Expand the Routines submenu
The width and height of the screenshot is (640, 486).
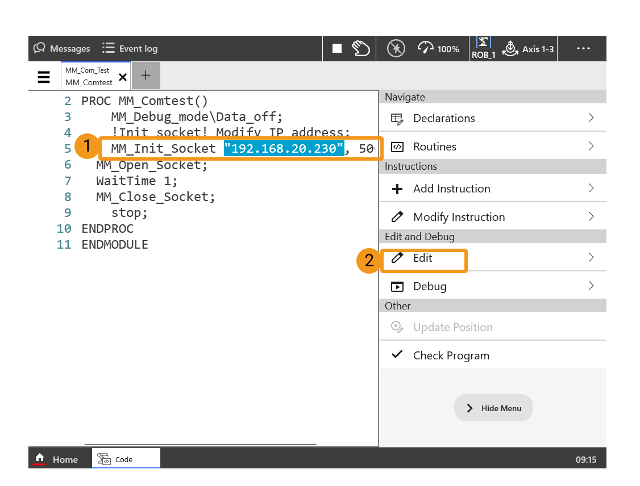click(x=492, y=146)
